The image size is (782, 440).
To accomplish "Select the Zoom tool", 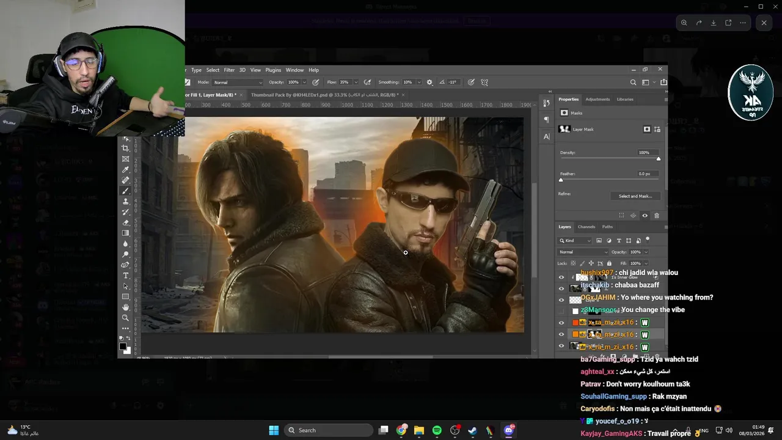I will pyautogui.click(x=126, y=318).
